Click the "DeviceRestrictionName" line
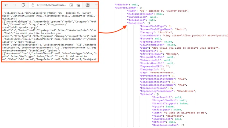This screenshot has width=228, height=128. [163, 79]
